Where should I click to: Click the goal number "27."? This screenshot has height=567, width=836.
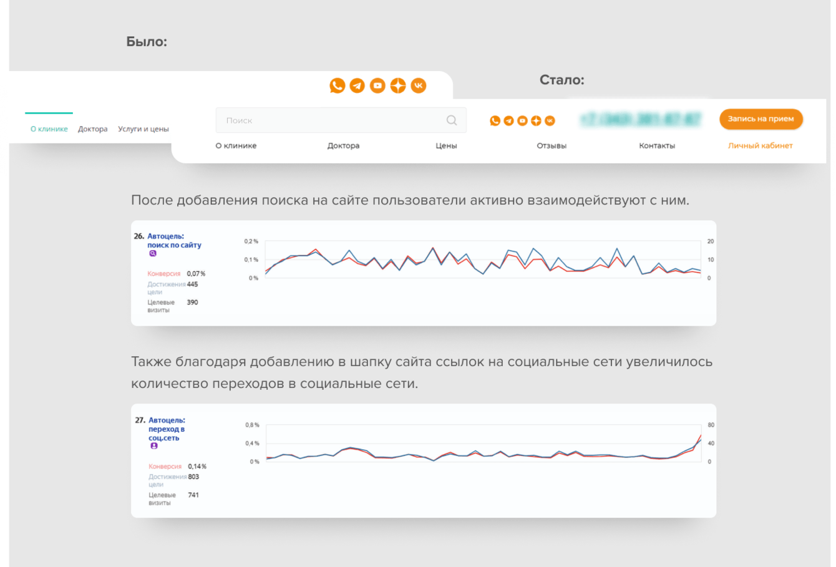click(140, 420)
